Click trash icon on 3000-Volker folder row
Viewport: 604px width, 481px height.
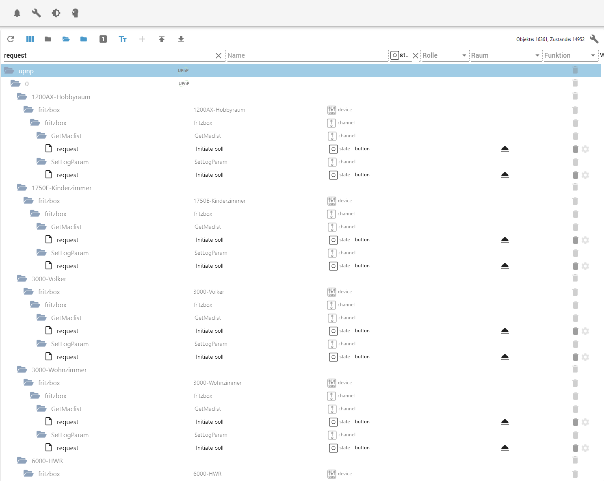coord(575,278)
